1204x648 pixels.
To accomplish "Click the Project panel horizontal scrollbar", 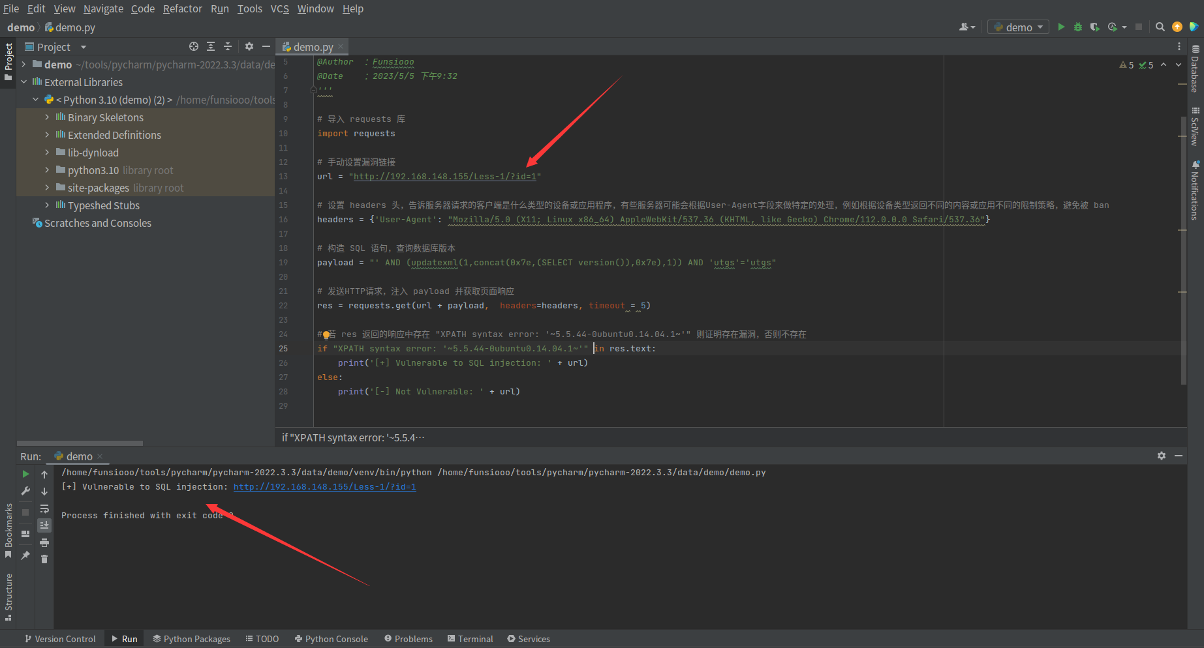I will click(x=80, y=443).
